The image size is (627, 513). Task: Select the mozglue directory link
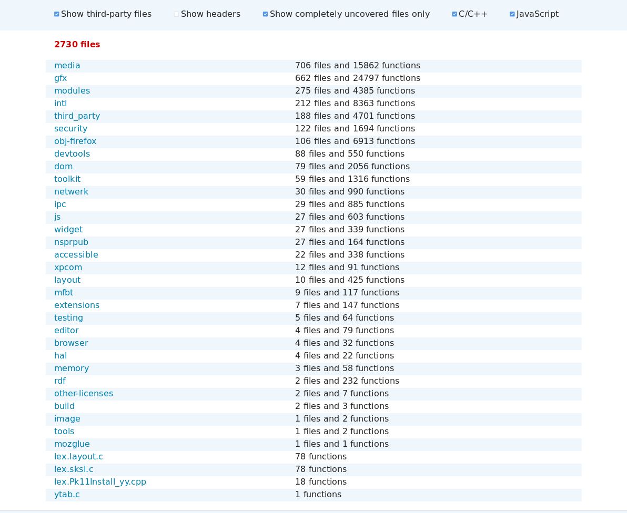(72, 444)
